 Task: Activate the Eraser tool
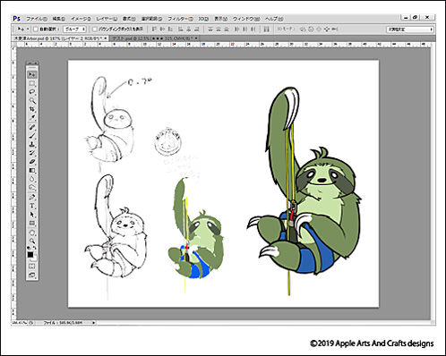click(x=32, y=162)
